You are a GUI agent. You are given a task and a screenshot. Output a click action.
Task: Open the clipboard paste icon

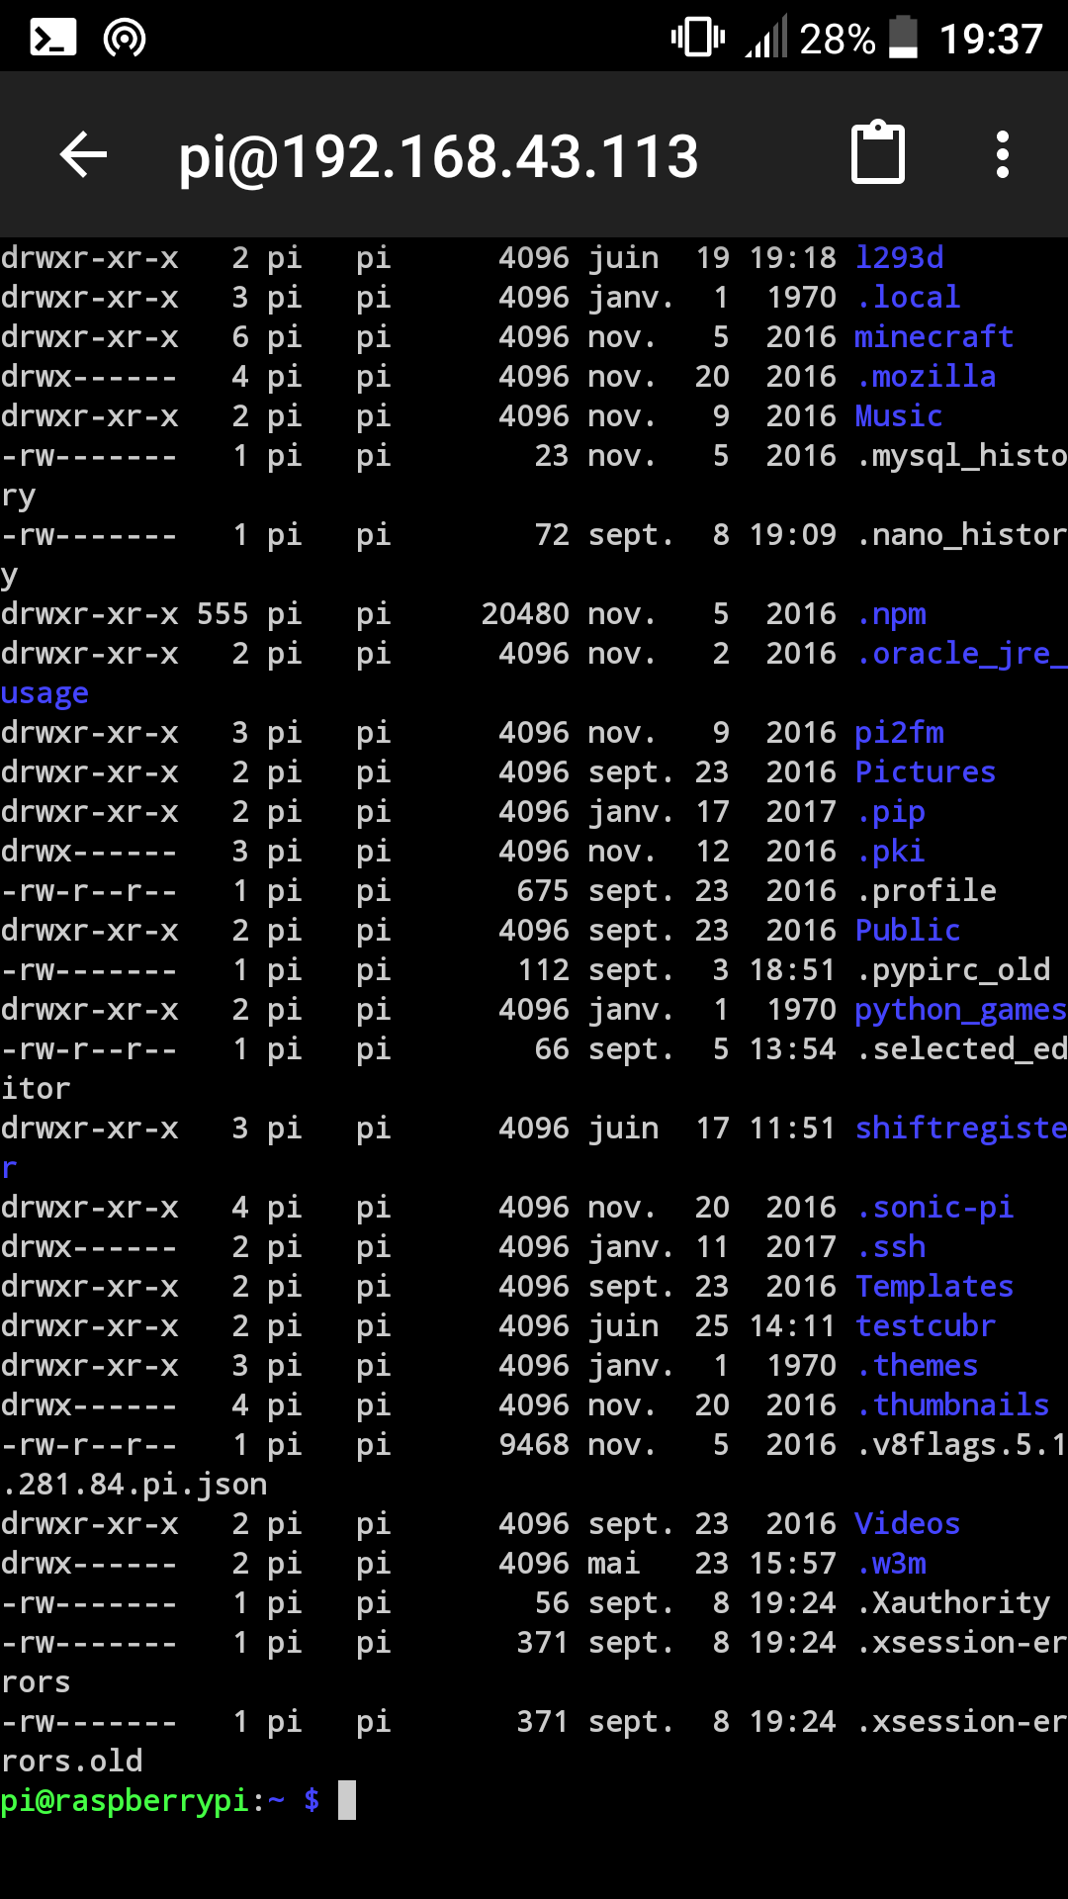[x=878, y=152]
